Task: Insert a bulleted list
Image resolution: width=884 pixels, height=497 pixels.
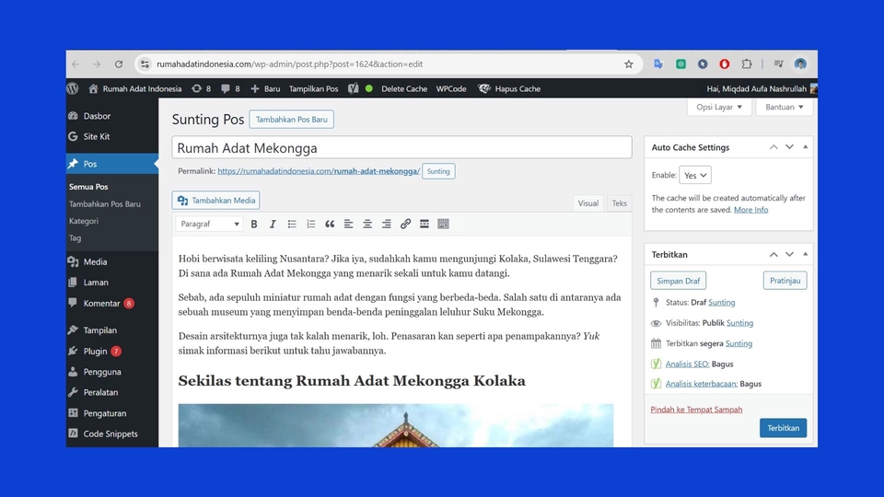Action: click(292, 224)
